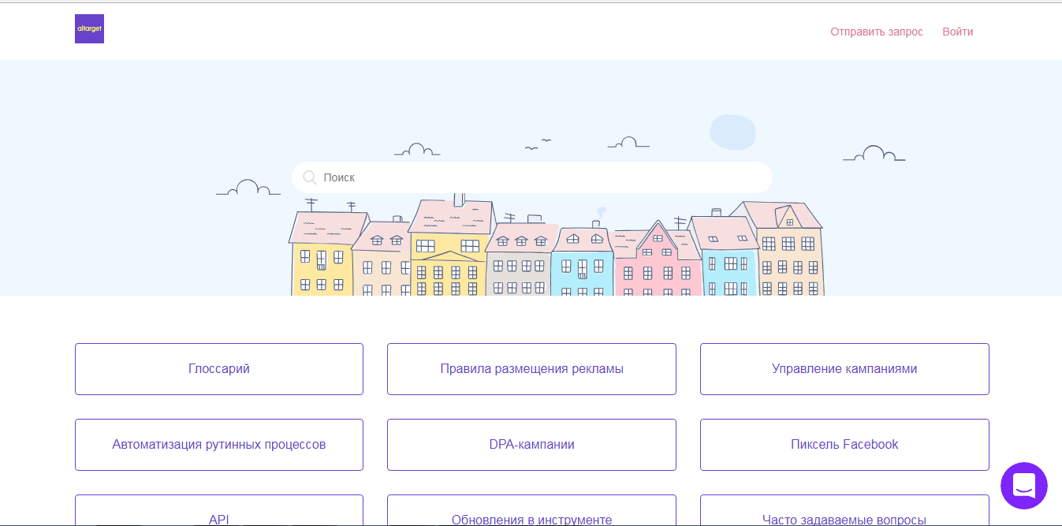Open the DPA-кампании category
Screen dimensions: 1062x526
(531, 445)
